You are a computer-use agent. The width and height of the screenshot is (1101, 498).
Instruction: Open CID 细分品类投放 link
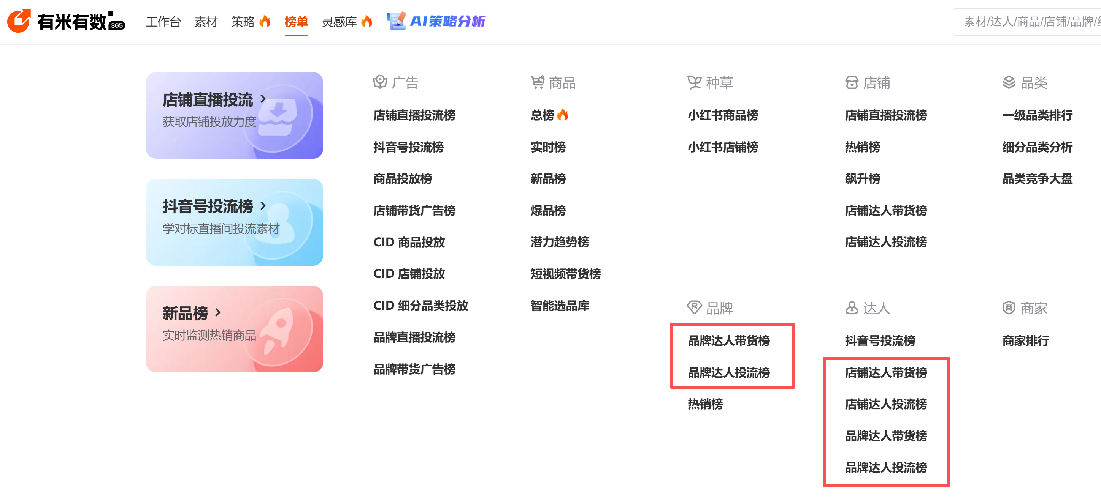(x=420, y=306)
